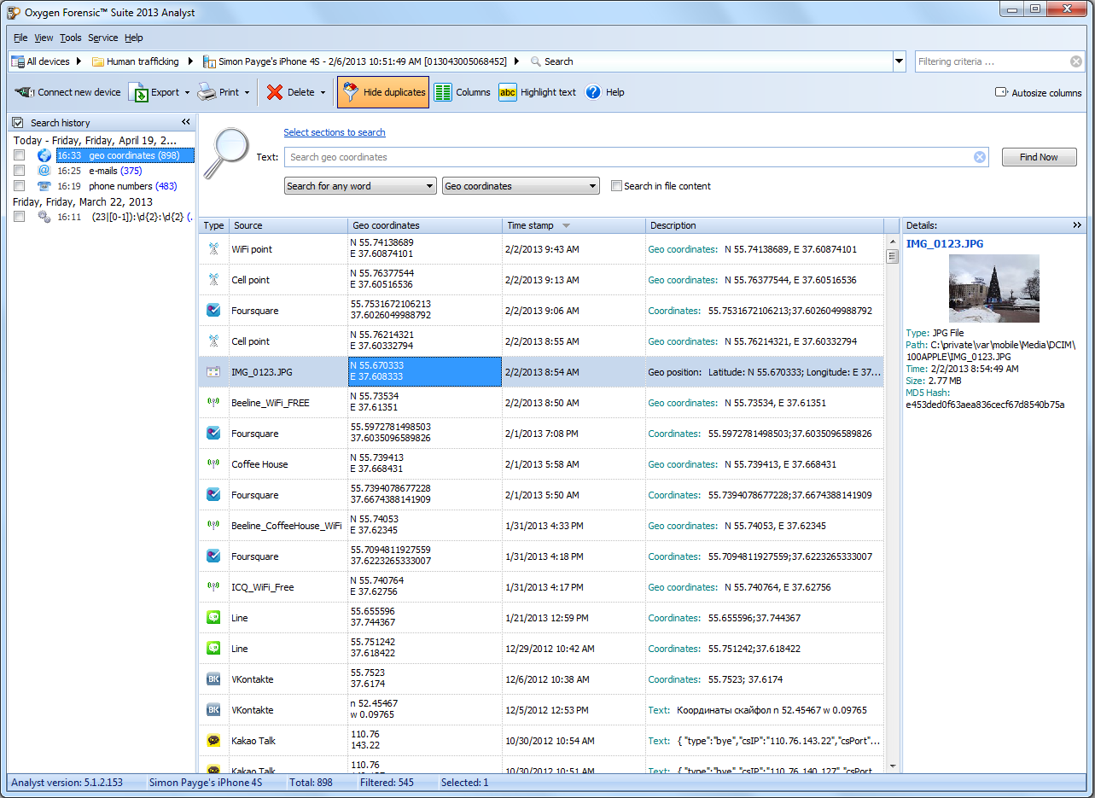Open the Tools menu
This screenshot has width=1095, height=798.
pyautogui.click(x=71, y=38)
